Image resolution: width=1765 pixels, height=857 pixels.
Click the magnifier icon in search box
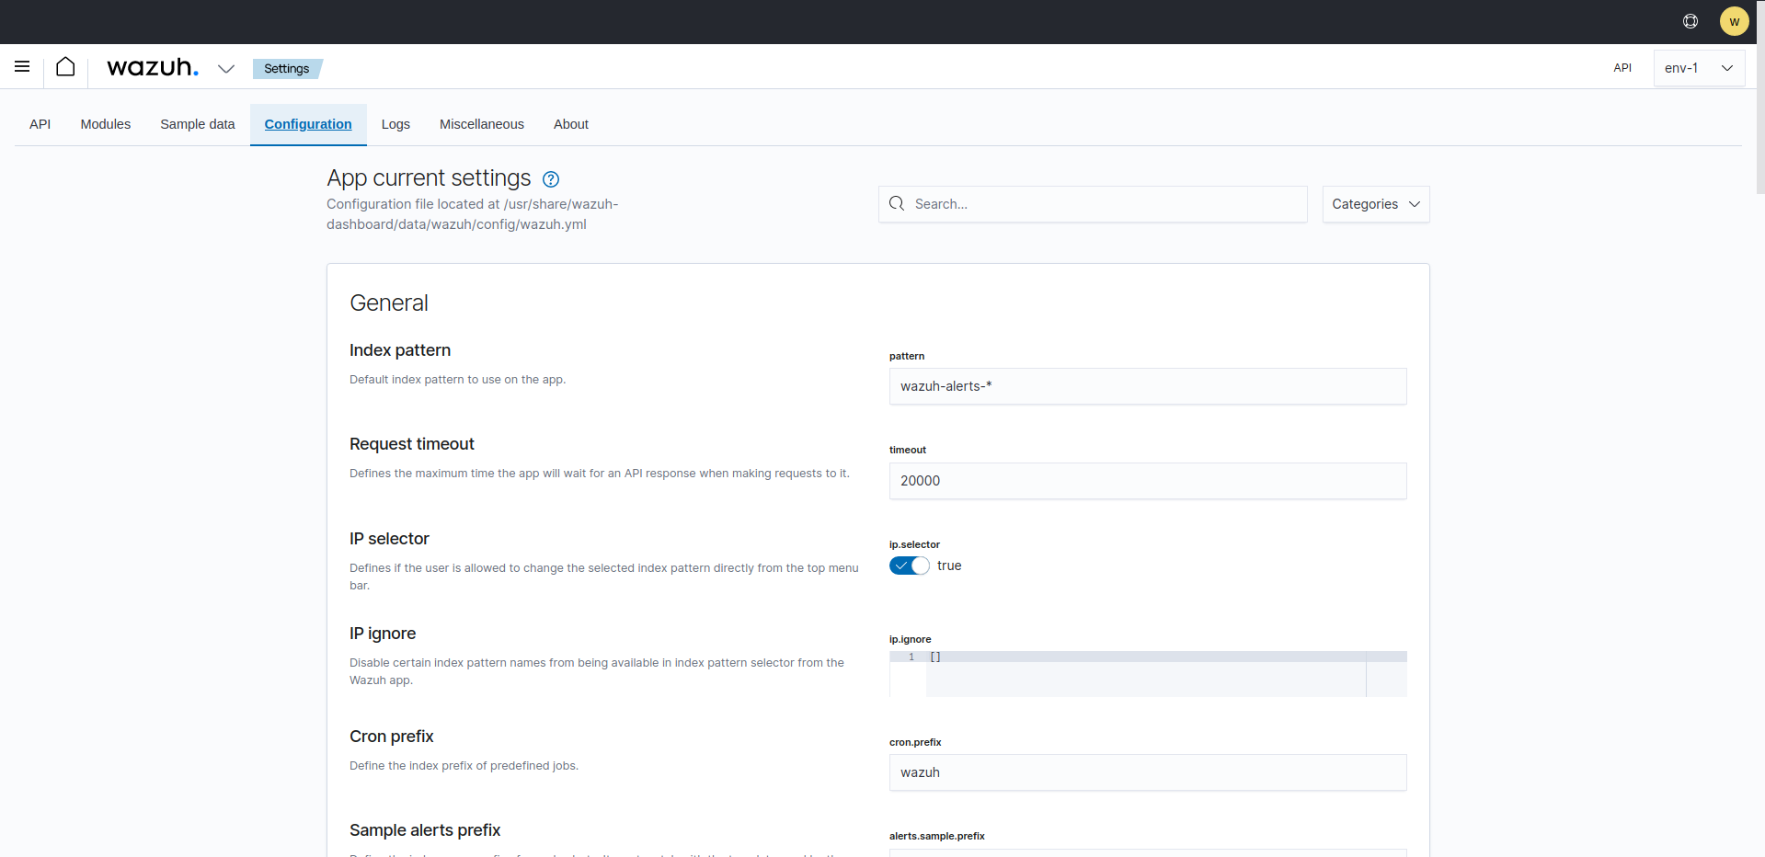click(897, 203)
